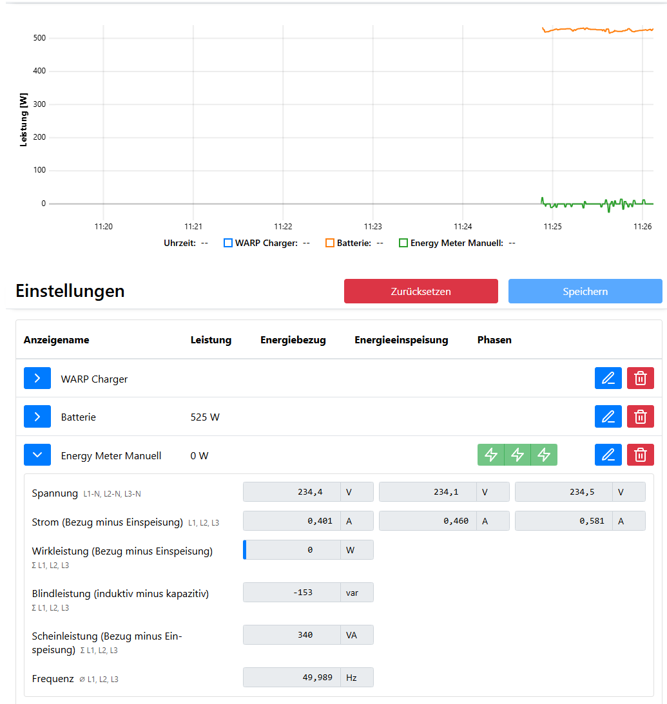
Task: Expand the WARP Charger row
Action: (x=37, y=379)
